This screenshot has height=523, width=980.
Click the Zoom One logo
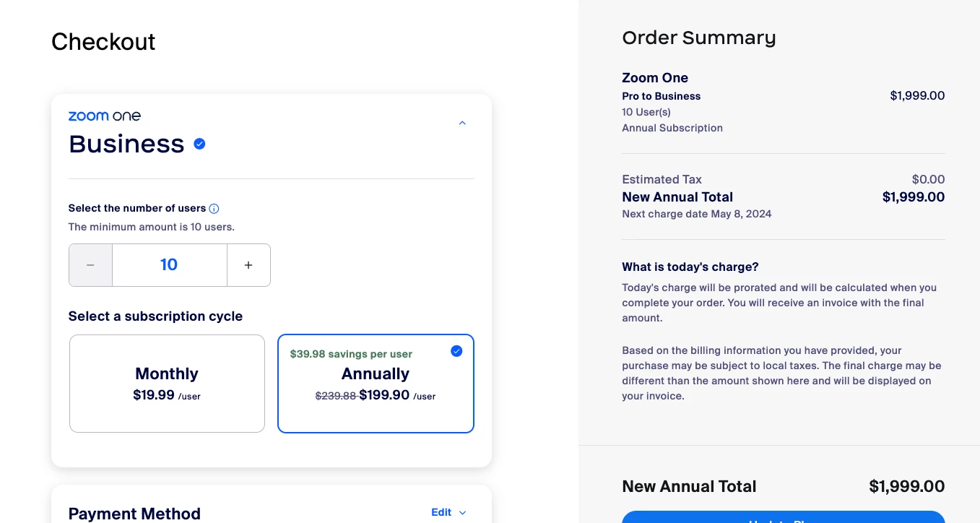click(105, 116)
